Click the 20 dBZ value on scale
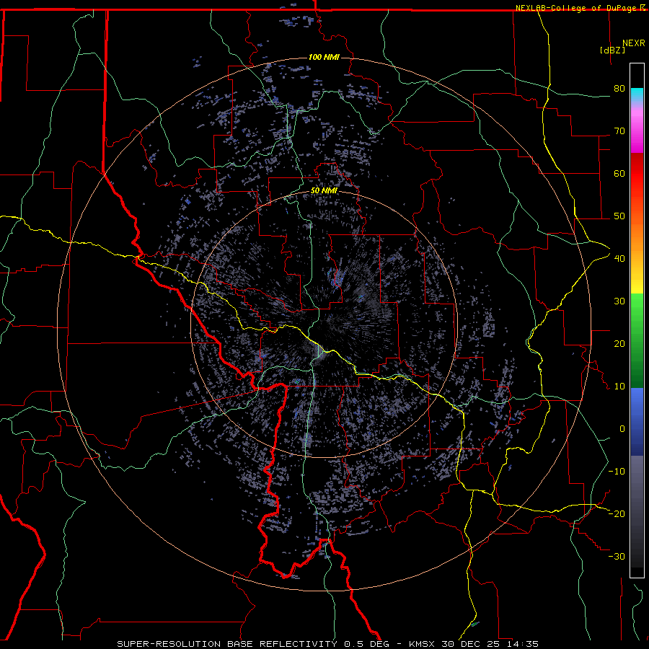The width and height of the screenshot is (649, 649). tap(619, 344)
